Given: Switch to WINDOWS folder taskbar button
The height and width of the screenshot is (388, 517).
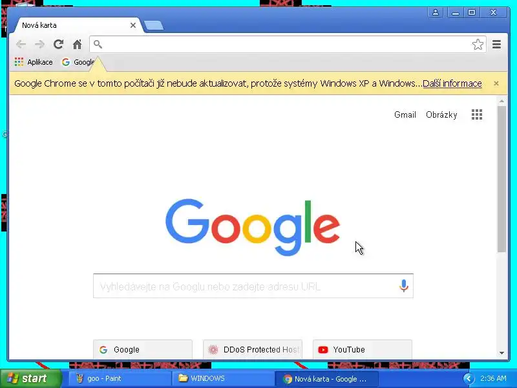Looking at the screenshot, I should tap(223, 378).
